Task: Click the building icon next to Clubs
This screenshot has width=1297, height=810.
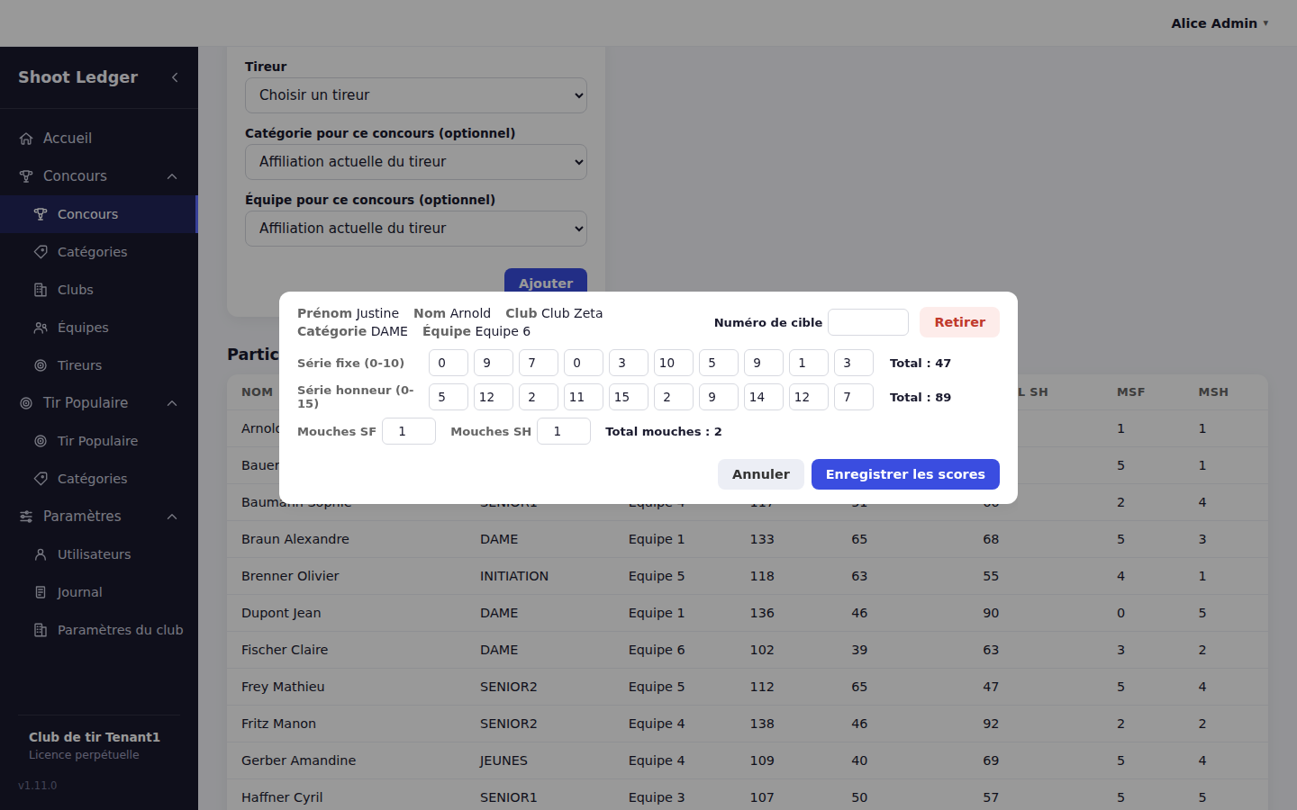Action: point(41,290)
